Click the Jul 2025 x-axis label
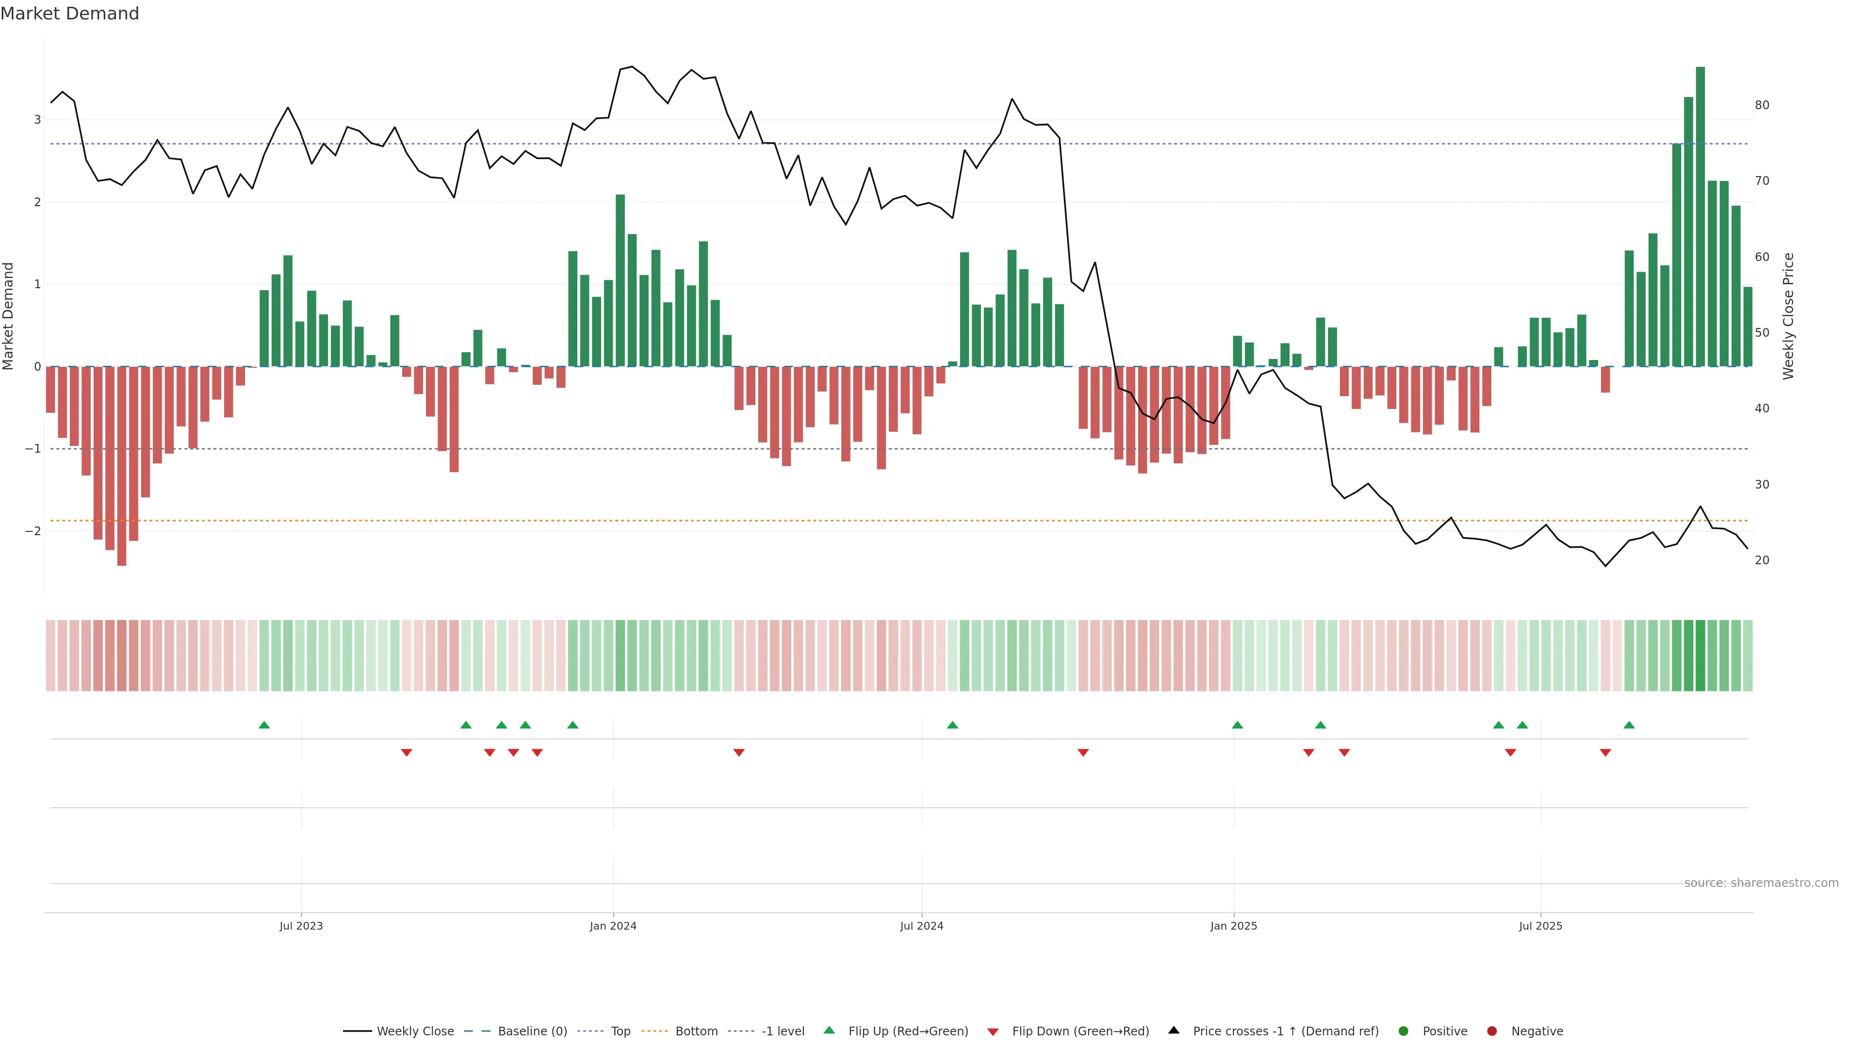 [1540, 926]
